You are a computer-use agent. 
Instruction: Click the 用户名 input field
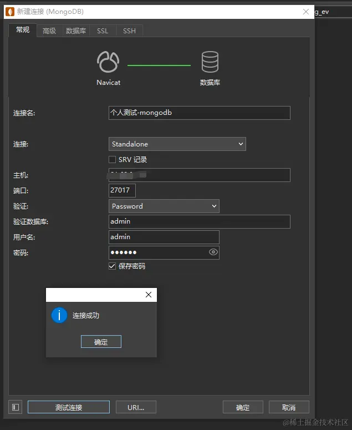pos(164,237)
